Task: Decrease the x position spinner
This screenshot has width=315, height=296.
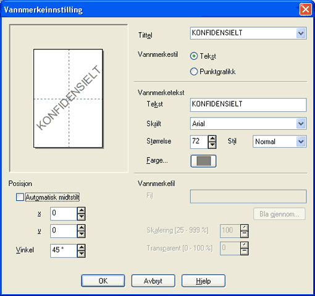Action: 82,217
